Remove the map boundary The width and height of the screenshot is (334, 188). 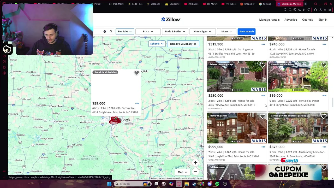click(x=183, y=44)
